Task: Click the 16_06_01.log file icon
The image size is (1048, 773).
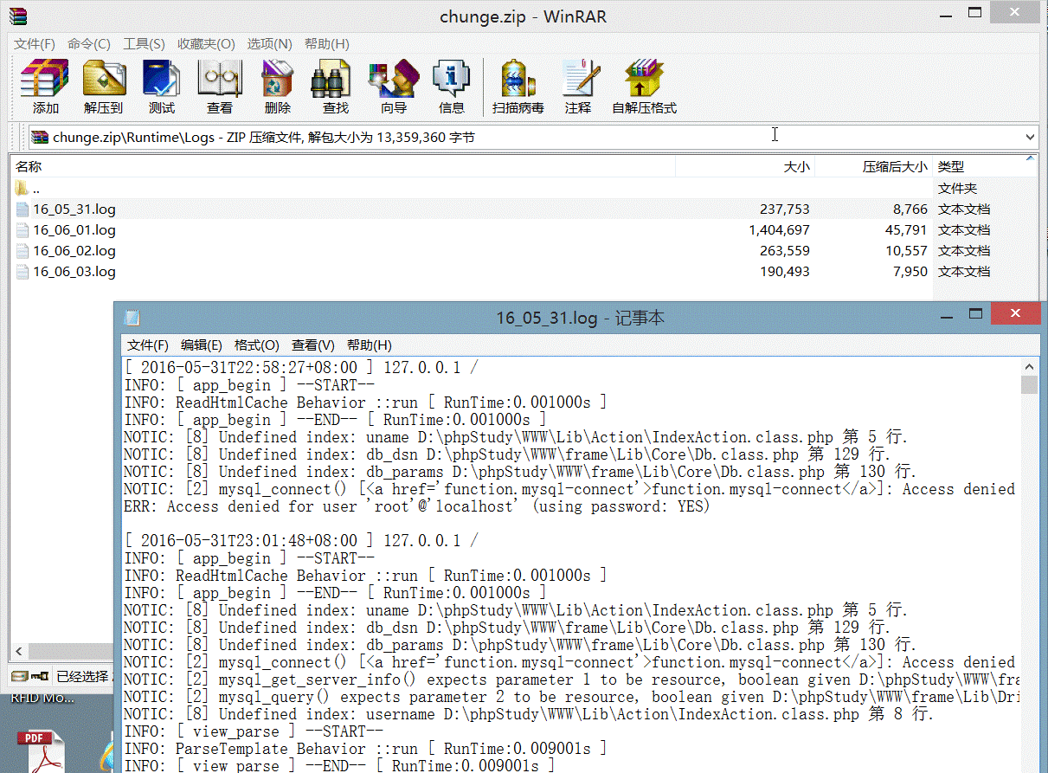Action: point(23,229)
